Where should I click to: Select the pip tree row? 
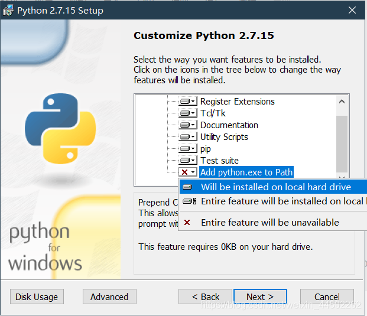[206, 149]
